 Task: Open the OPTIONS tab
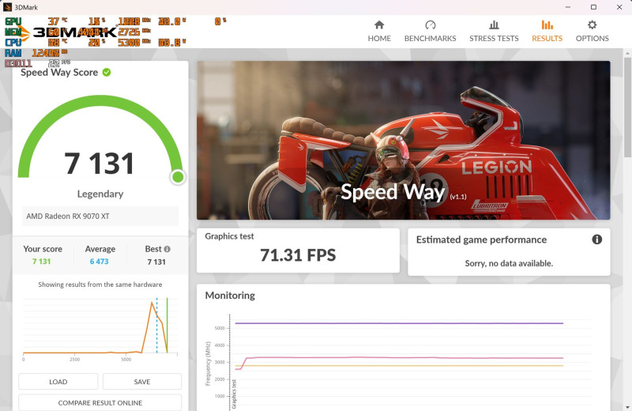(592, 31)
